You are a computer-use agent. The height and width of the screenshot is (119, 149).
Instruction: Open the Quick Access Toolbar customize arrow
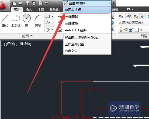113,3
